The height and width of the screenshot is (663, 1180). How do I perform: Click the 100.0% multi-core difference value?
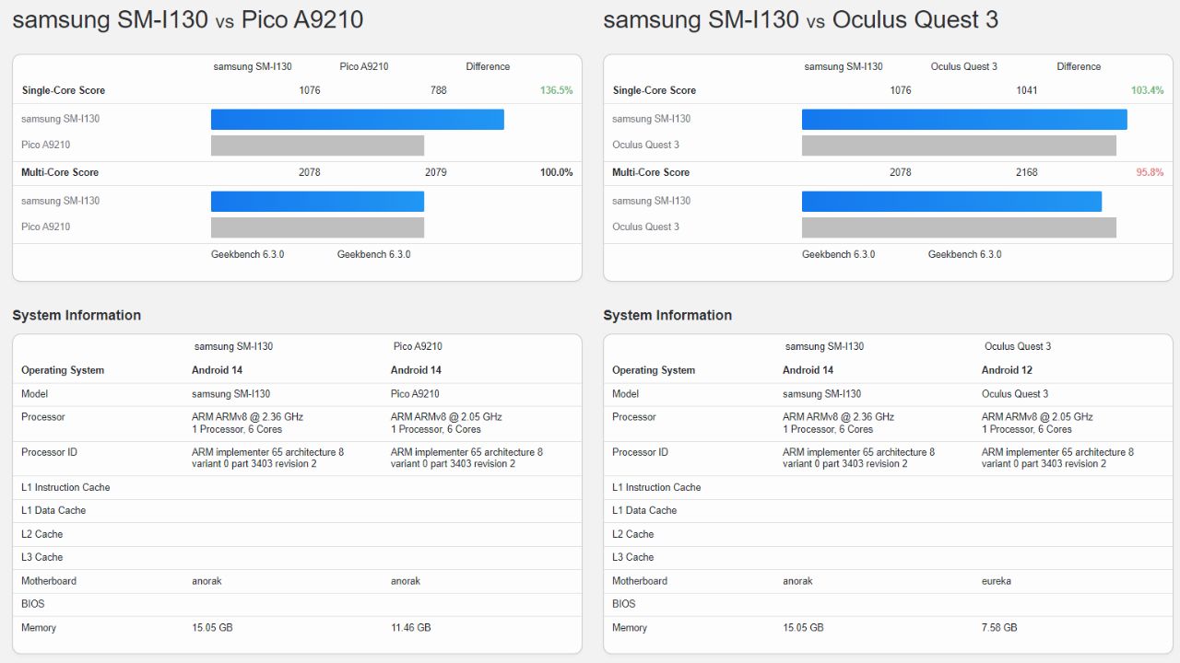(556, 172)
